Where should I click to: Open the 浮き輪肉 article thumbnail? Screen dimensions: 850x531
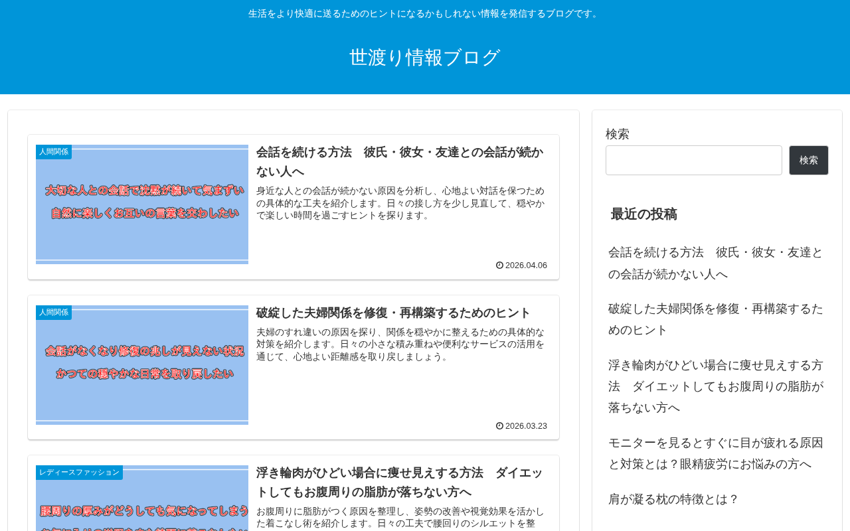(142, 498)
